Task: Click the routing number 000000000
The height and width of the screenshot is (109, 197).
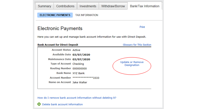Action: [80, 69]
